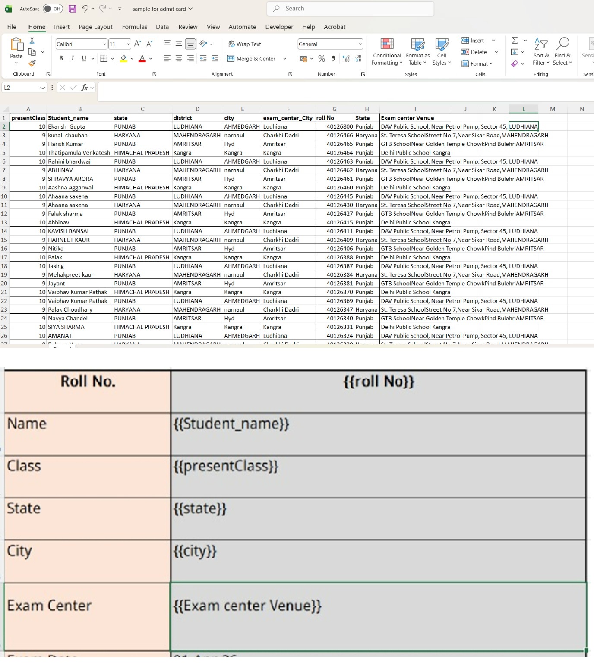The image size is (594, 672).
Task: Open the Cut scissors tool
Action: 32,41
